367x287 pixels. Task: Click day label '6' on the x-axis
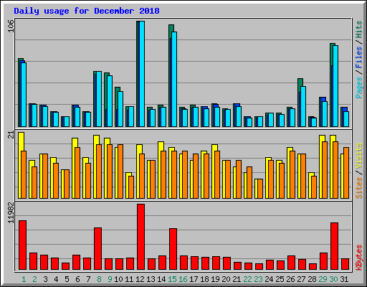77,279
